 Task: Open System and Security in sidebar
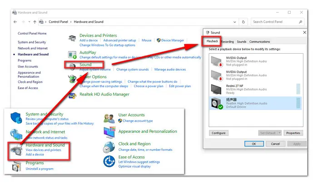coord(32,42)
